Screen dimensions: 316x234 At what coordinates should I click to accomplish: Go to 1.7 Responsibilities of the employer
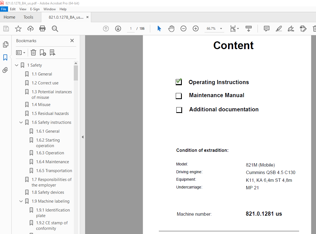click(x=51, y=182)
